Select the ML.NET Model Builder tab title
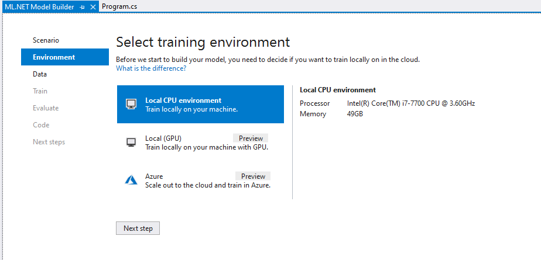 (39, 6)
